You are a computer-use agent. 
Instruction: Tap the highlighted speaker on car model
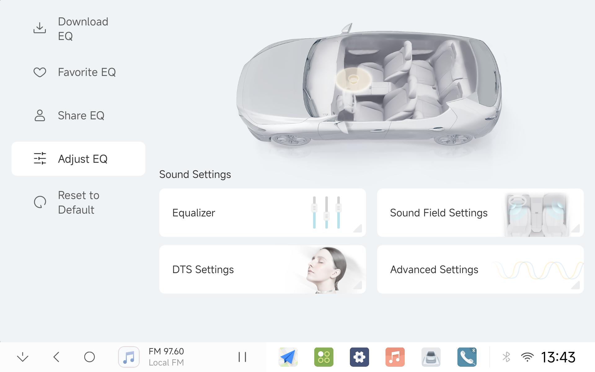353,79
